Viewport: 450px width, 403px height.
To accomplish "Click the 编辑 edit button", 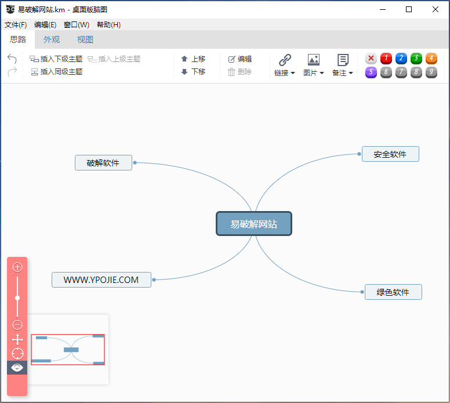I will 240,59.
